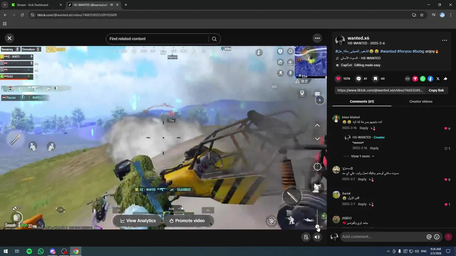This screenshot has width=456, height=256.
Task: Reply to kimo khaled's comment
Action: (x=364, y=128)
